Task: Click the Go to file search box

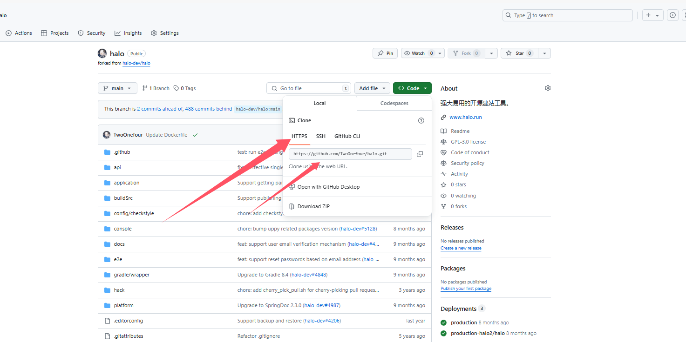Action: [309, 88]
